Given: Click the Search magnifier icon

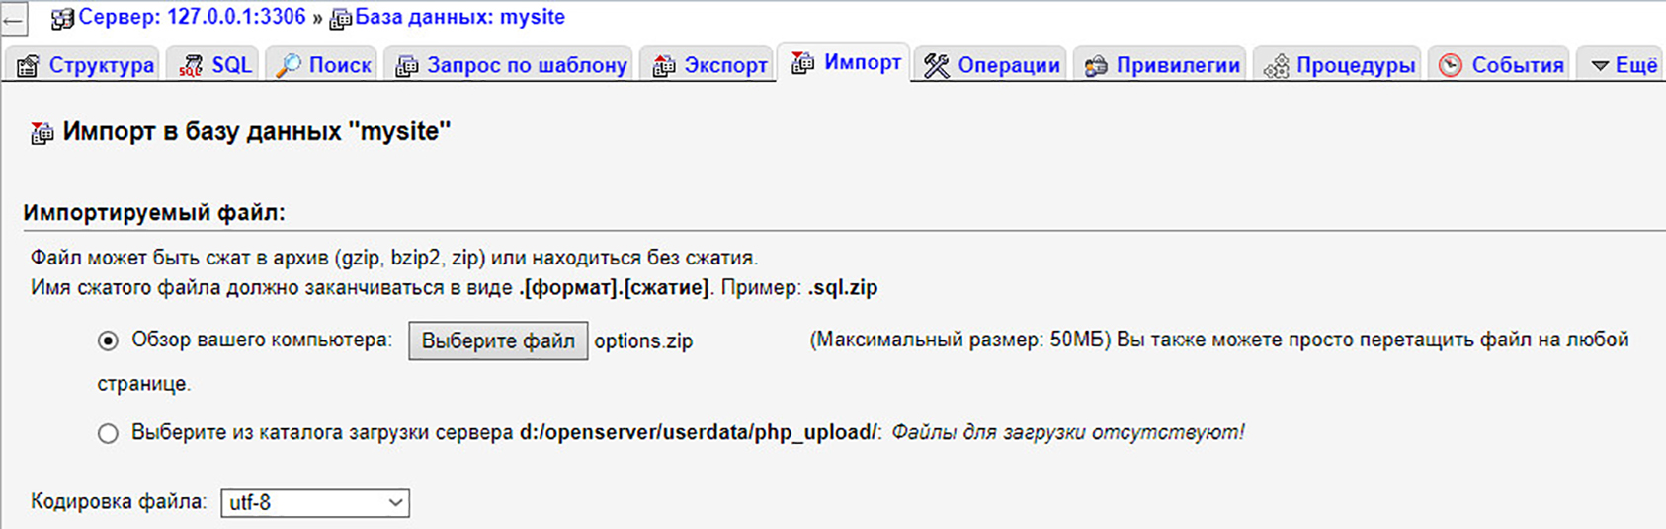Looking at the screenshot, I should tap(289, 66).
